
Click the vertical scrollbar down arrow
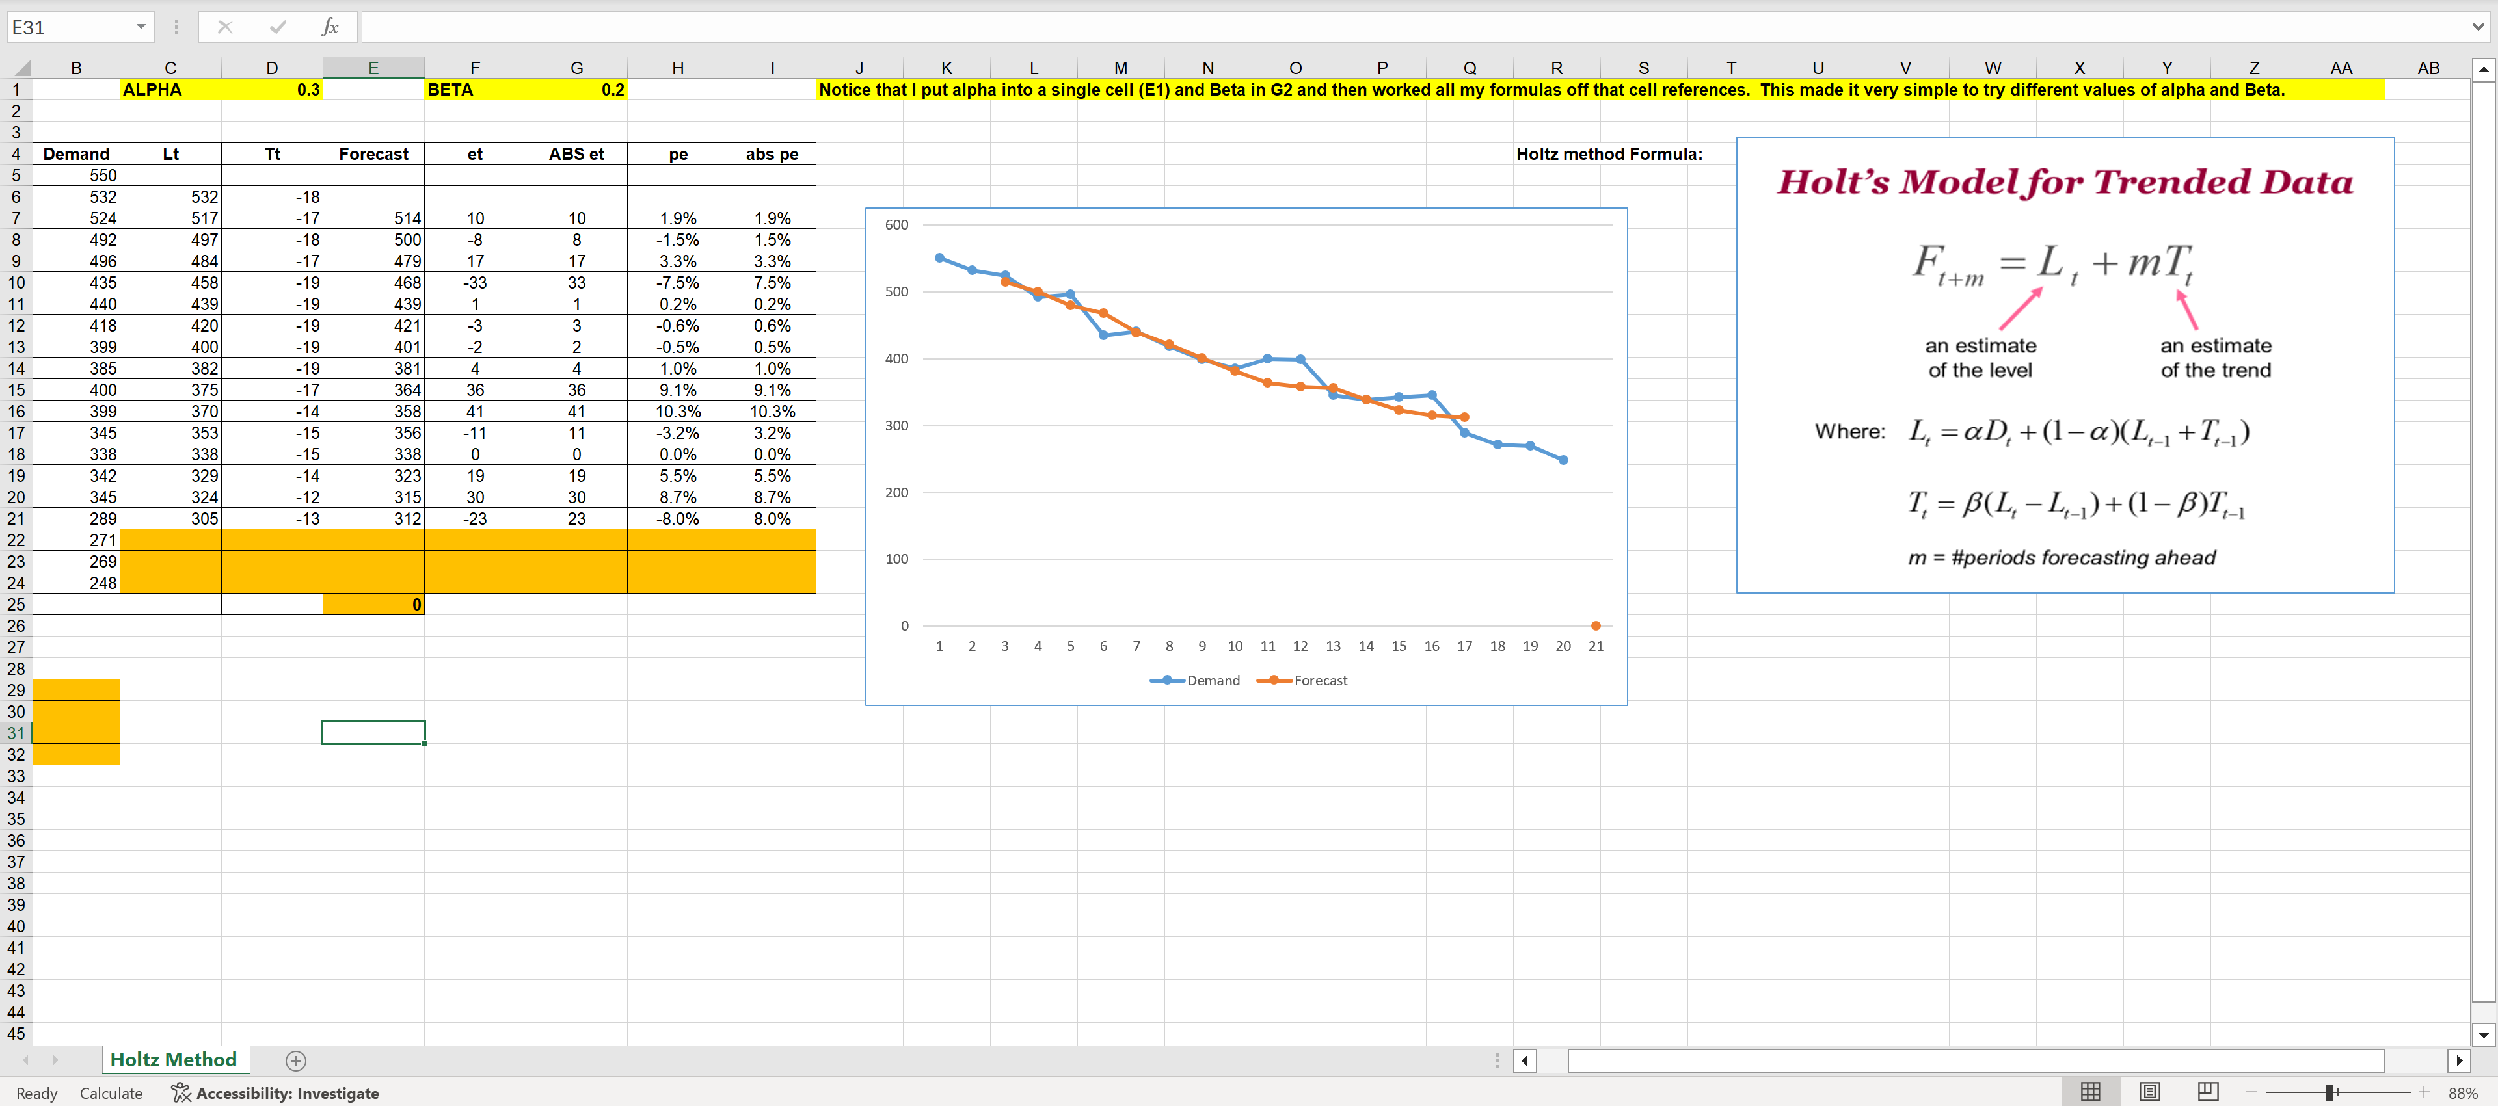(x=2484, y=1034)
